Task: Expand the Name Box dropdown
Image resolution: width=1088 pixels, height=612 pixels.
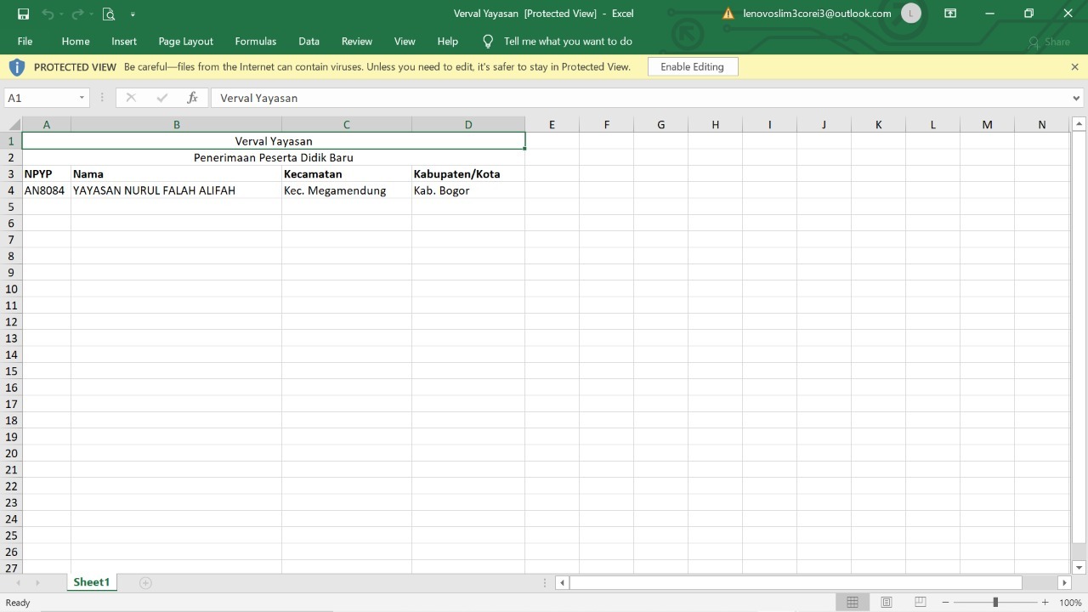Action: pos(82,98)
